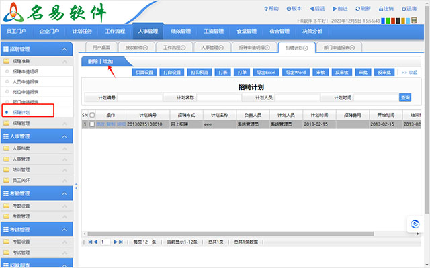Viewport: 430px width, 268px height.
Task: Show 版本 version info
Action: (294, 9)
